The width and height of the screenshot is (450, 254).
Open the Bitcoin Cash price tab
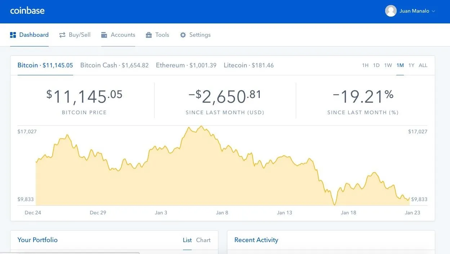[x=115, y=65]
